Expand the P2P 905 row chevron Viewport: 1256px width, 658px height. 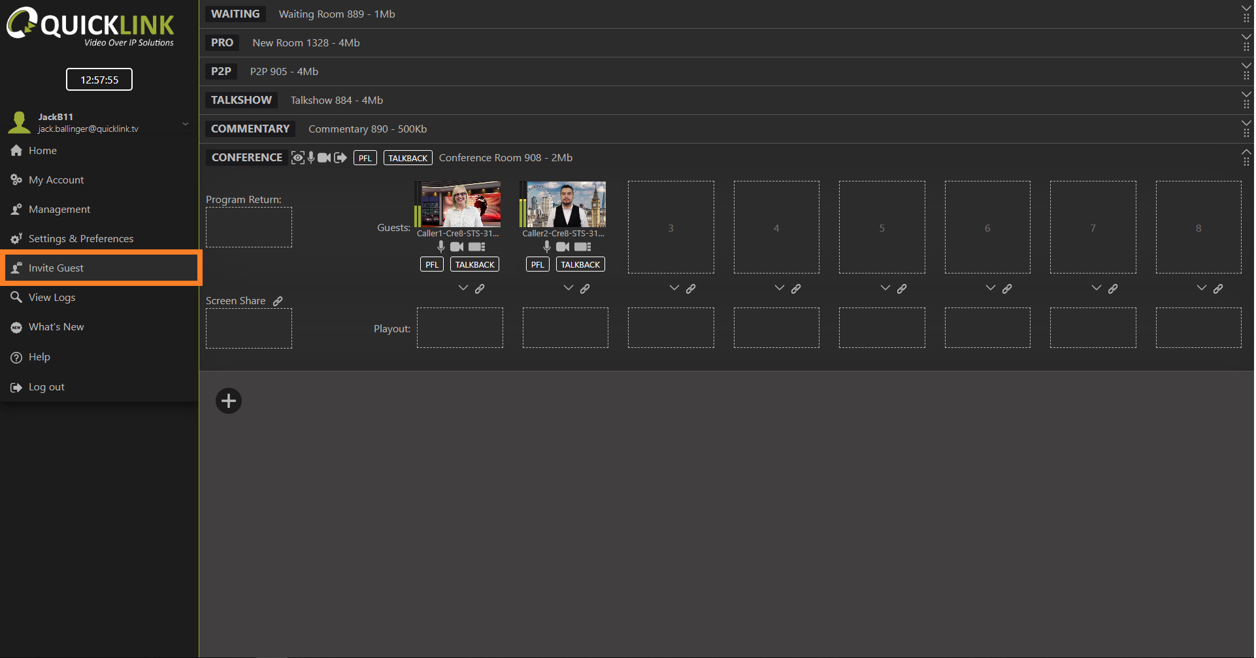tap(1246, 66)
